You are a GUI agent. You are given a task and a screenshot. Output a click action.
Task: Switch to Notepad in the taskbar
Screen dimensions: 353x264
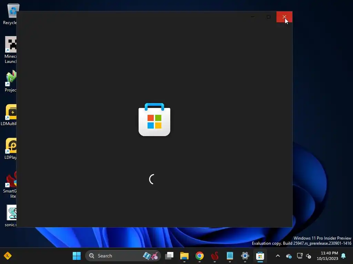tap(230, 256)
